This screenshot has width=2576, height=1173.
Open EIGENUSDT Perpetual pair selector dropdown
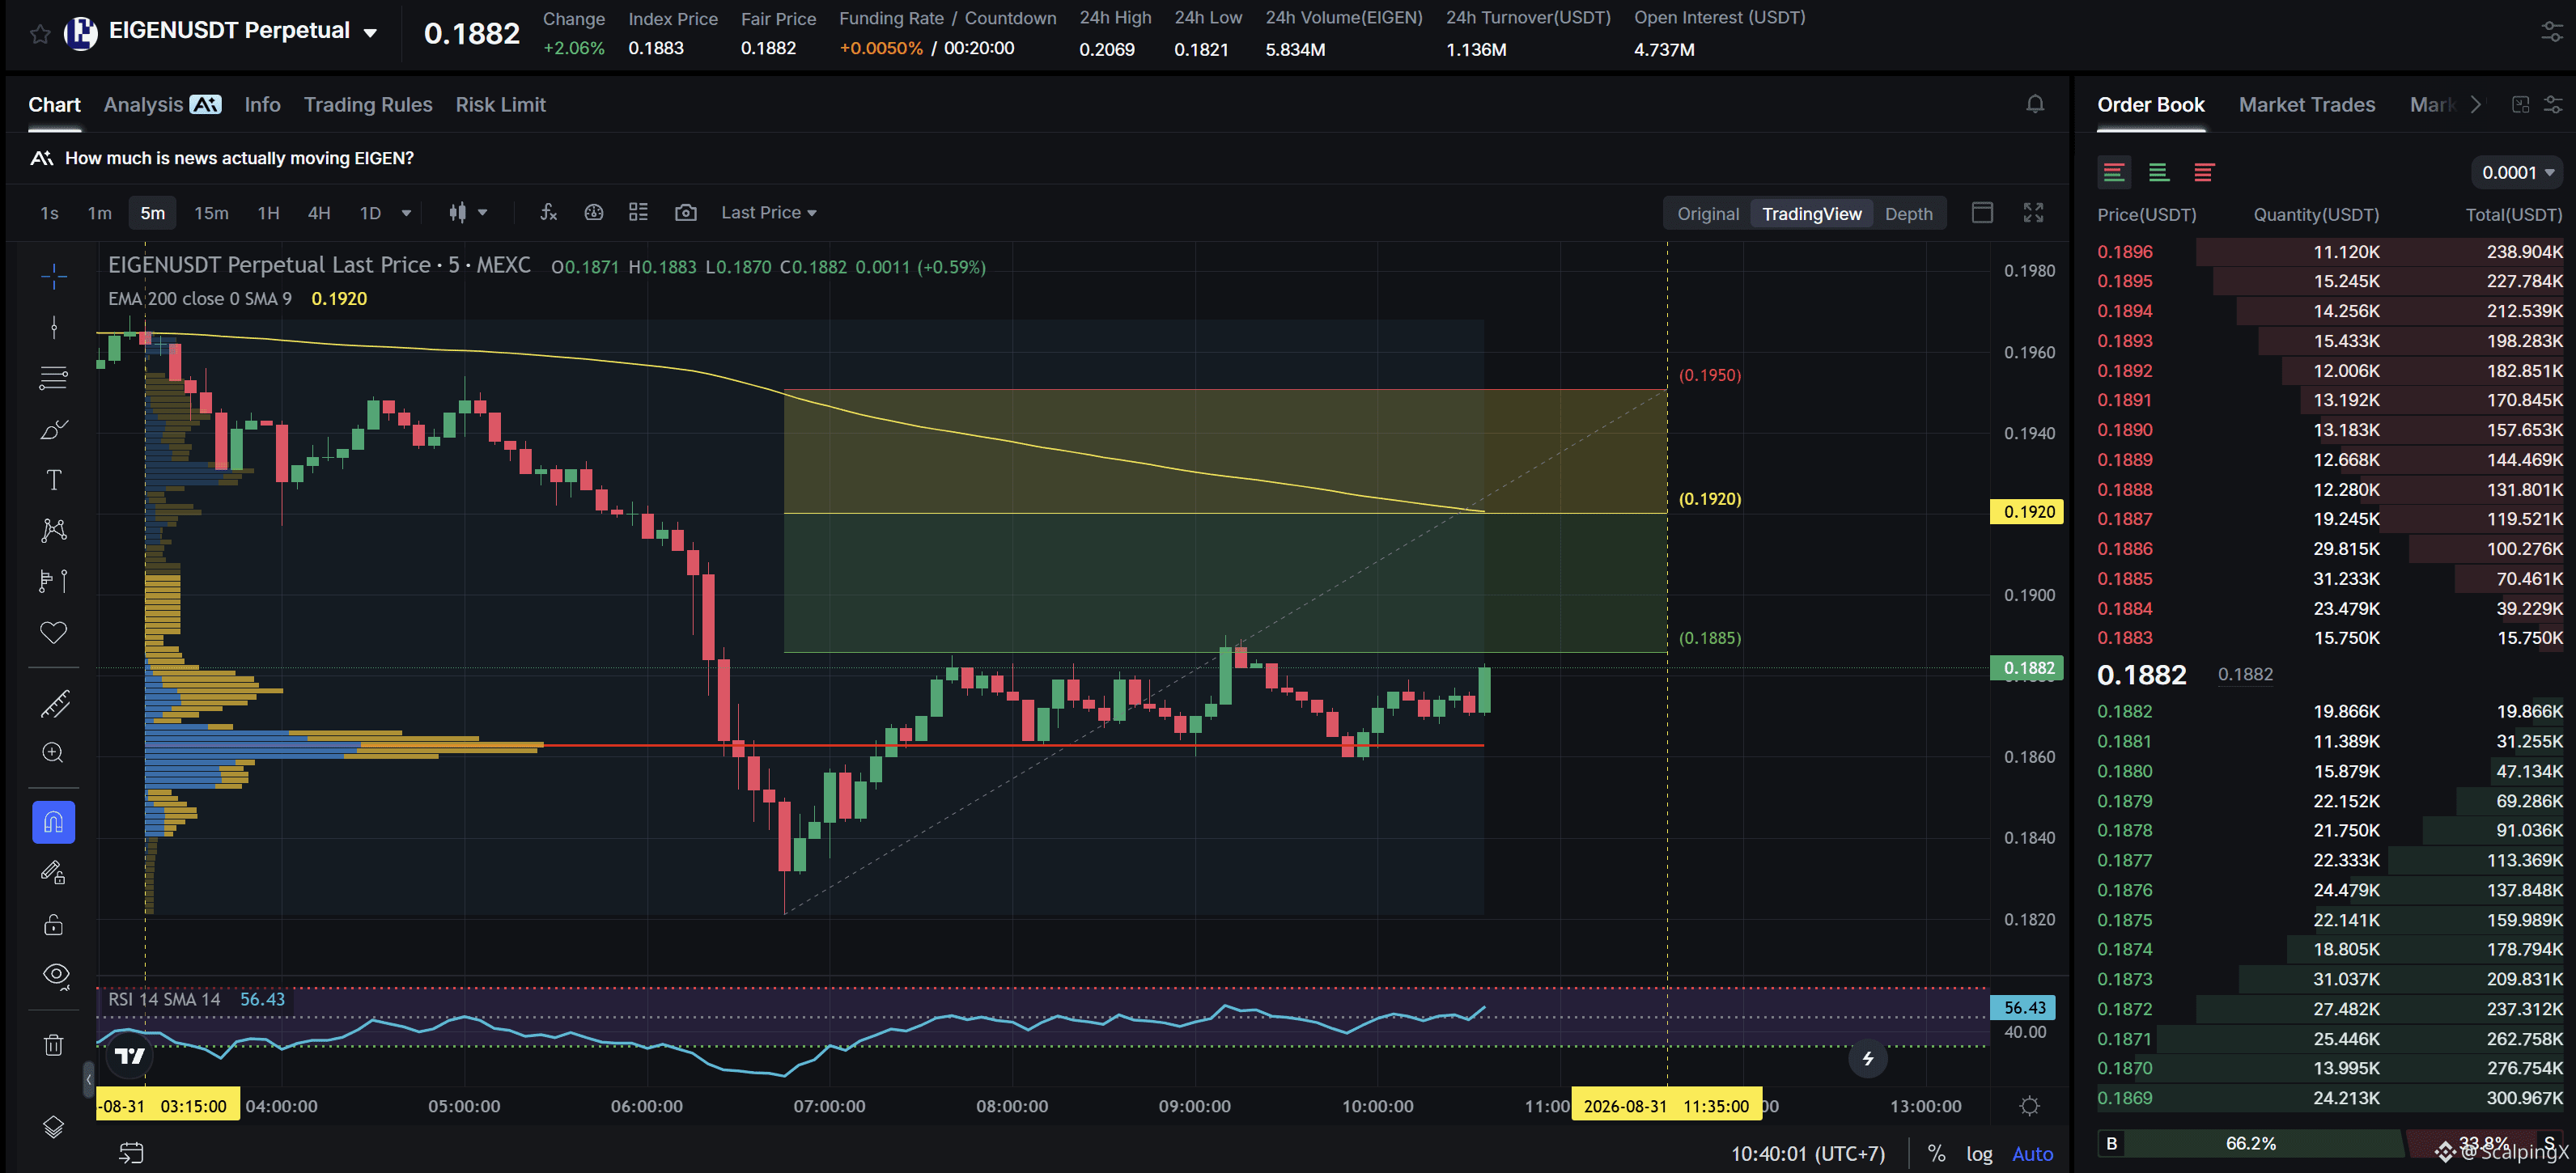click(370, 33)
